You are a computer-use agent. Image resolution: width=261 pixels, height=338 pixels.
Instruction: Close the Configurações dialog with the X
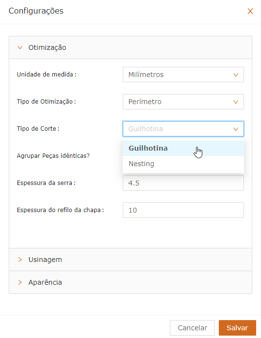pos(250,11)
